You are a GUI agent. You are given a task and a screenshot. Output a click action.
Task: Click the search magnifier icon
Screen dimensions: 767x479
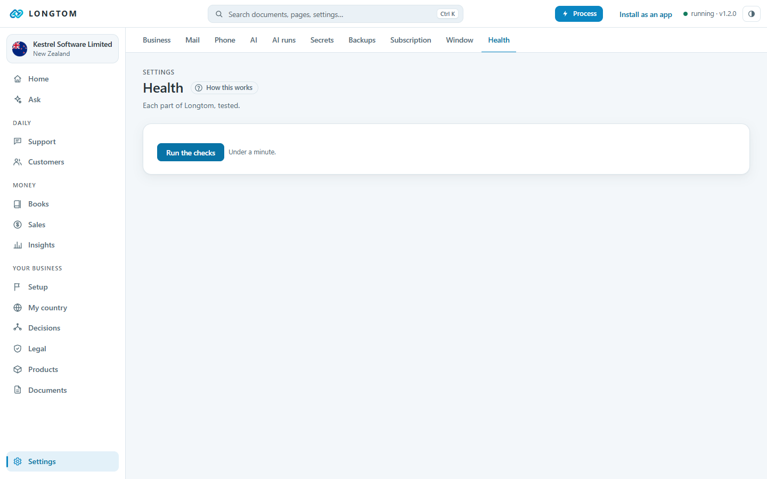pos(219,14)
